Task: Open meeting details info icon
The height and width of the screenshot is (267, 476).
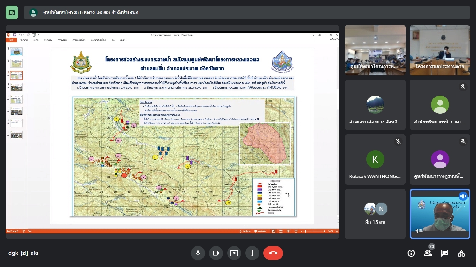Action: tap(411, 253)
